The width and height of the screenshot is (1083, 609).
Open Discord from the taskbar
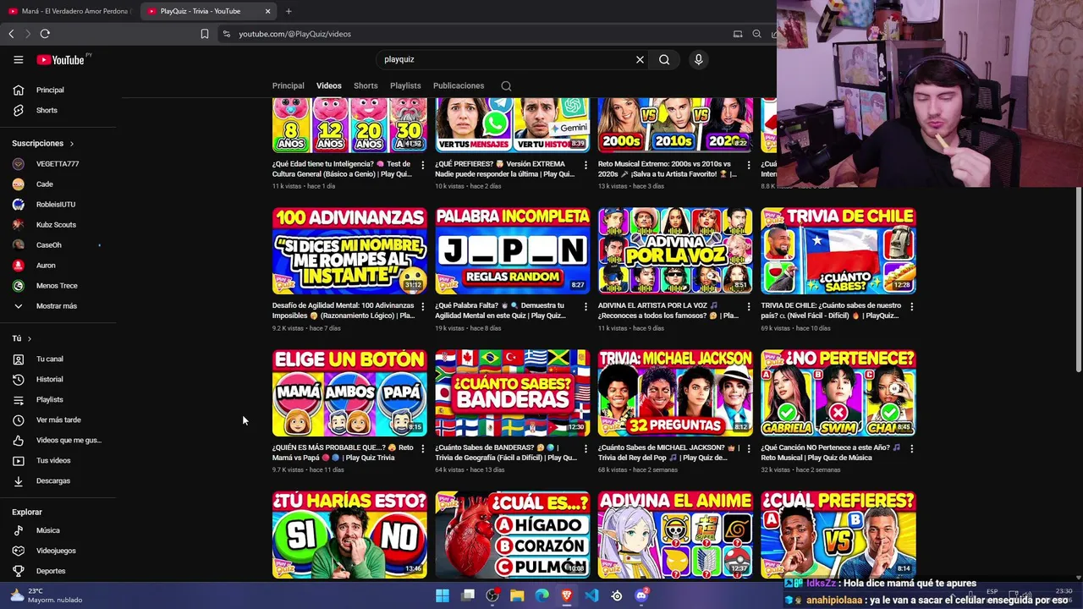click(x=641, y=595)
